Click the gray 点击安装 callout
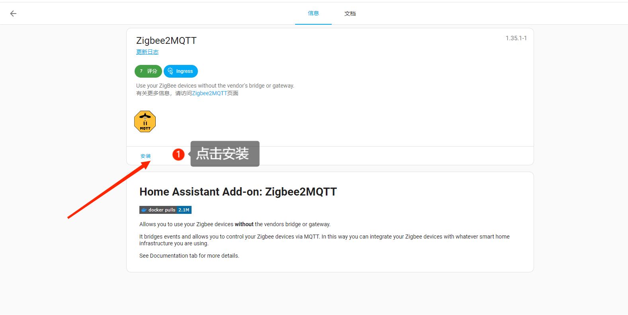The height and width of the screenshot is (315, 628). click(225, 154)
